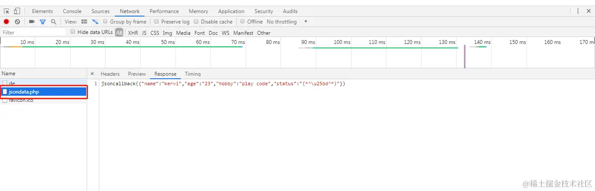595x191 pixels.
Task: Switch to large request rows view
Action: [x=85, y=21]
